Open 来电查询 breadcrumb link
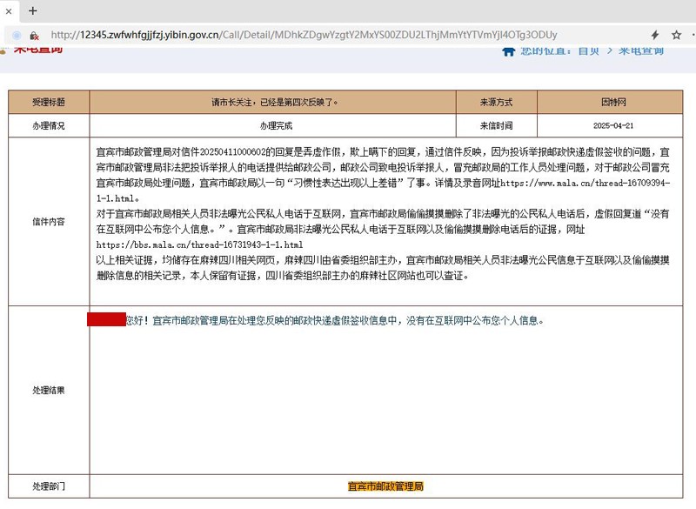Image resolution: width=696 pixels, height=509 pixels. (640, 50)
